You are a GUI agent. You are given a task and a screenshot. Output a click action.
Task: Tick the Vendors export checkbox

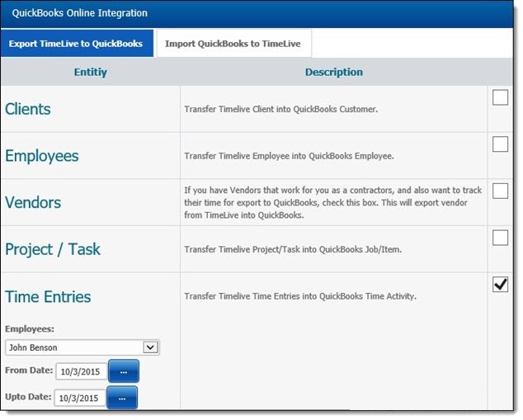[500, 191]
